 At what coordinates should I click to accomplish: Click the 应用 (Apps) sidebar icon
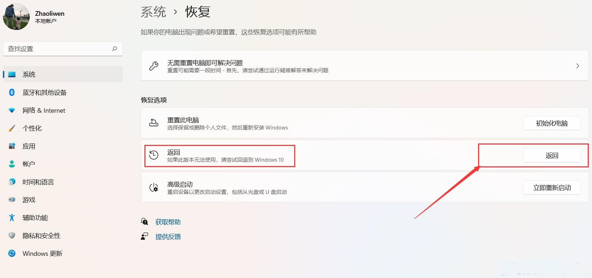point(11,146)
